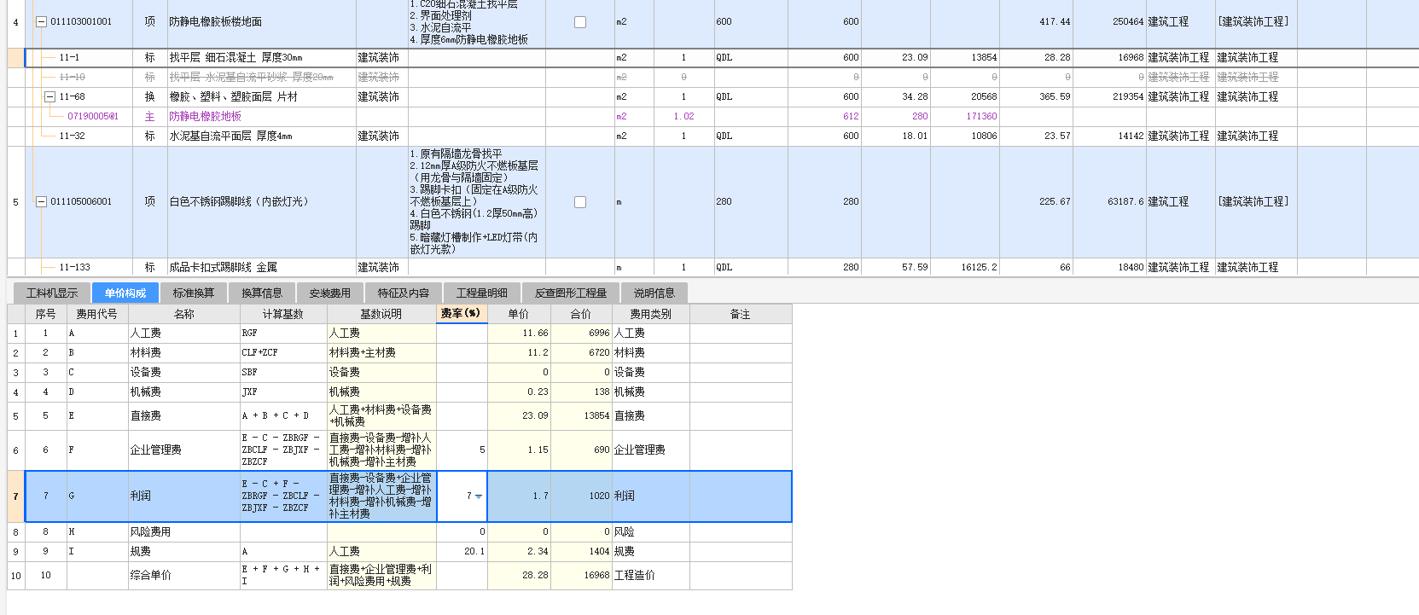Screen dimensions: 1419x615
Task: Click the 基数说明 column header
Action: coord(381,314)
